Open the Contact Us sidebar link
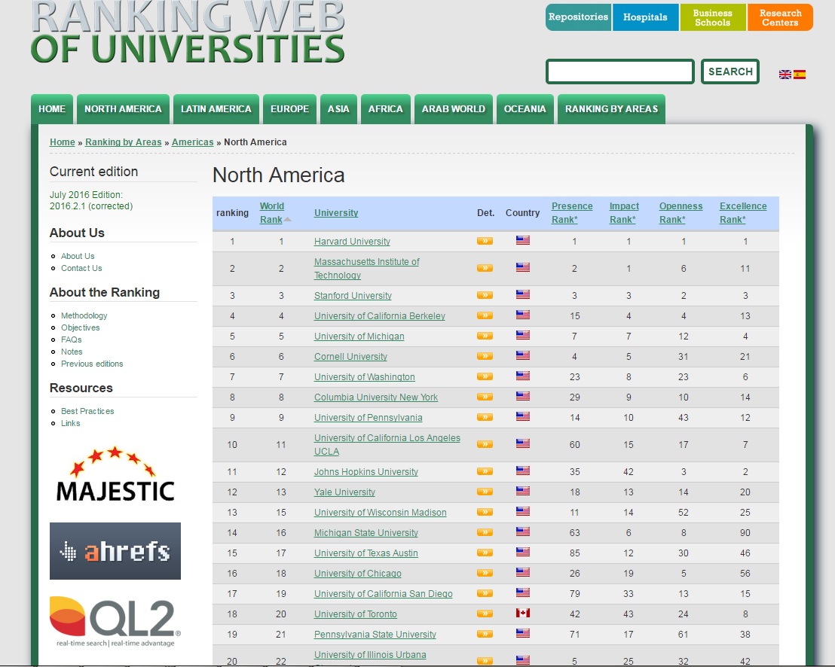This screenshot has height=667, width=835. 81,268
